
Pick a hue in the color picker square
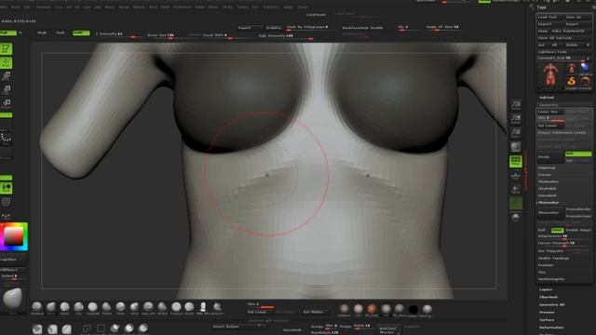[x=14, y=236]
